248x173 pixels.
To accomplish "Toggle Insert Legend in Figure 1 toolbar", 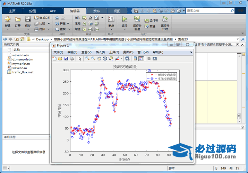I will [x=141, y=59].
